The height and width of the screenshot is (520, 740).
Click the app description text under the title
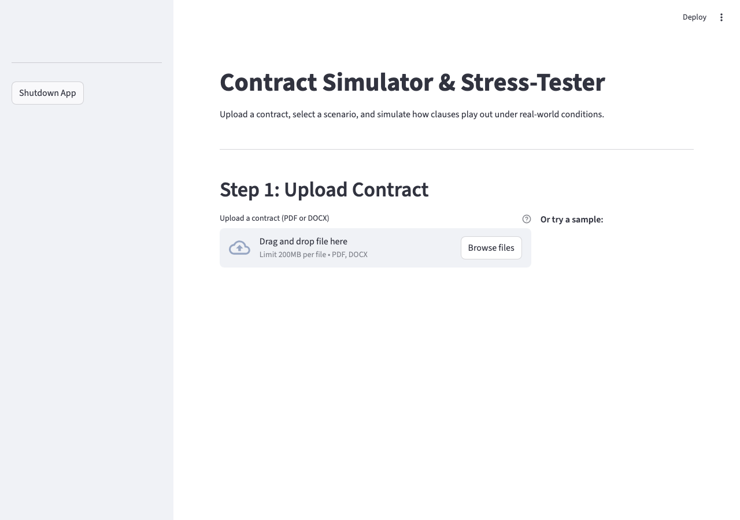412,114
